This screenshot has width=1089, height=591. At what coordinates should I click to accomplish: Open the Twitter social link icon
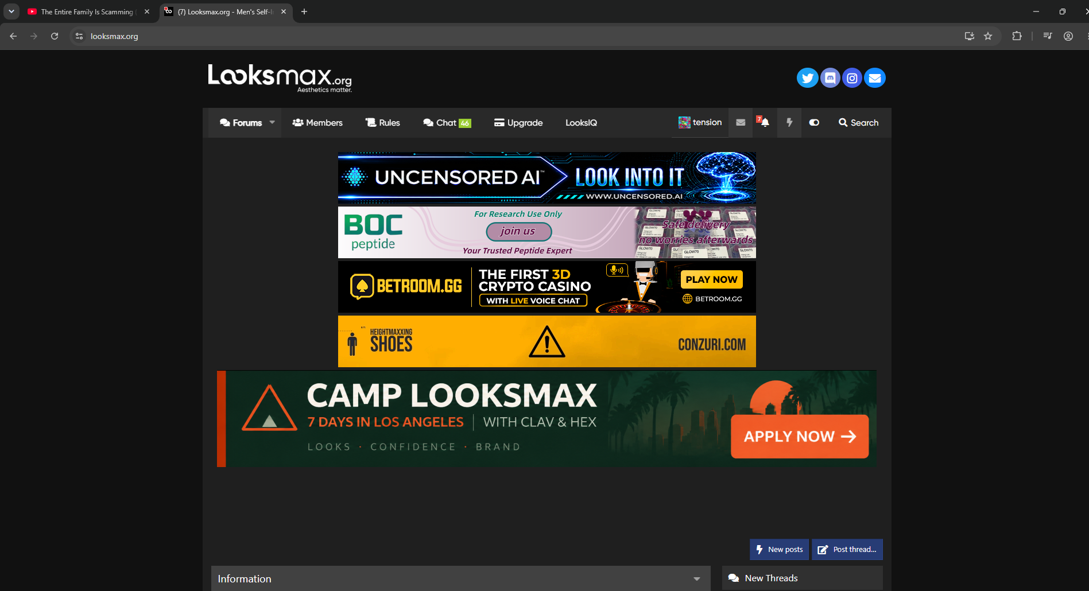click(x=807, y=78)
